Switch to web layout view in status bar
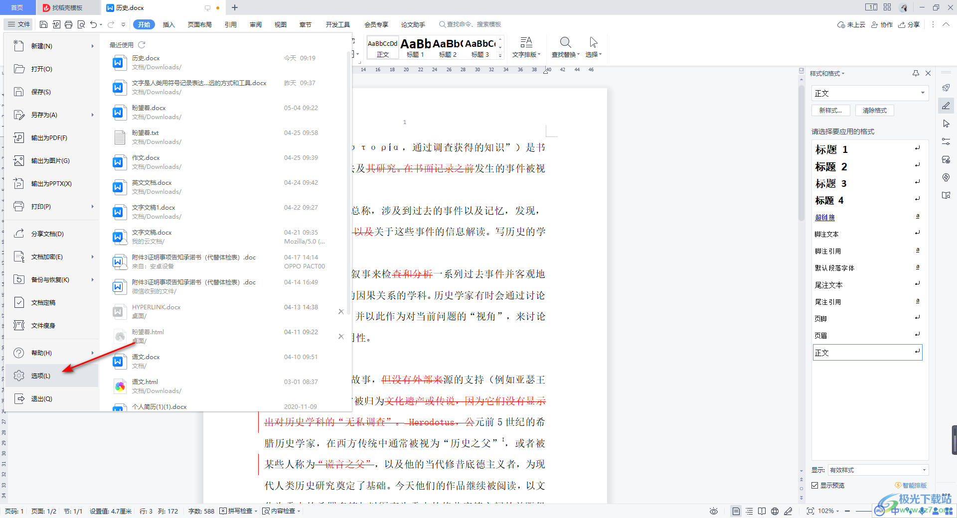The image size is (957, 518). 775,511
